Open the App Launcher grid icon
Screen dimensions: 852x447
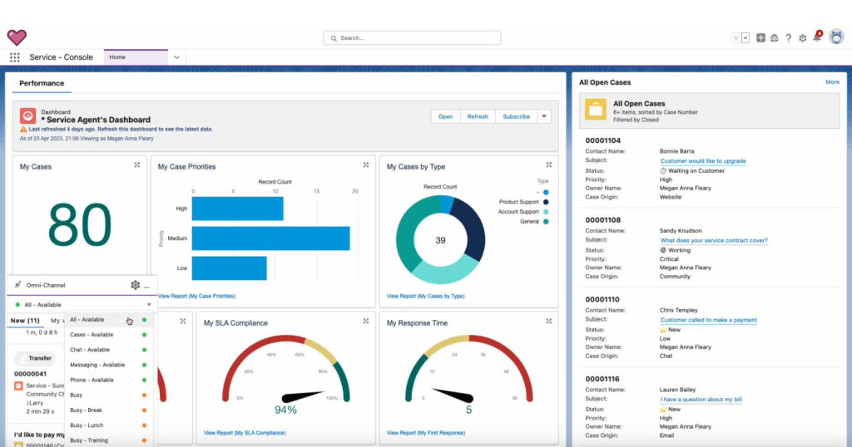click(x=14, y=57)
